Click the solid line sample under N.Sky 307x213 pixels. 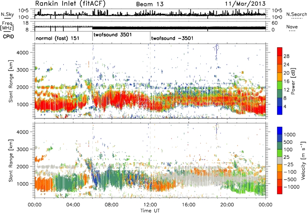pyautogui.click(x=7, y=18)
